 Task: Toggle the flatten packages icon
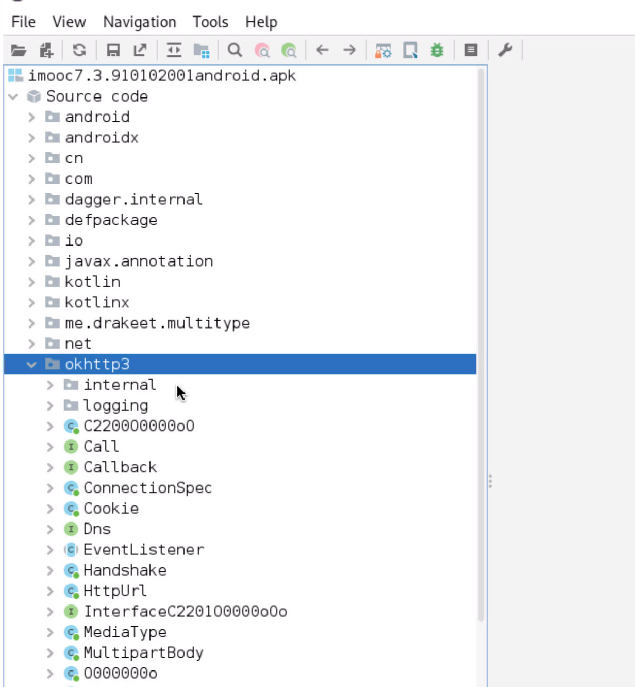click(x=201, y=50)
